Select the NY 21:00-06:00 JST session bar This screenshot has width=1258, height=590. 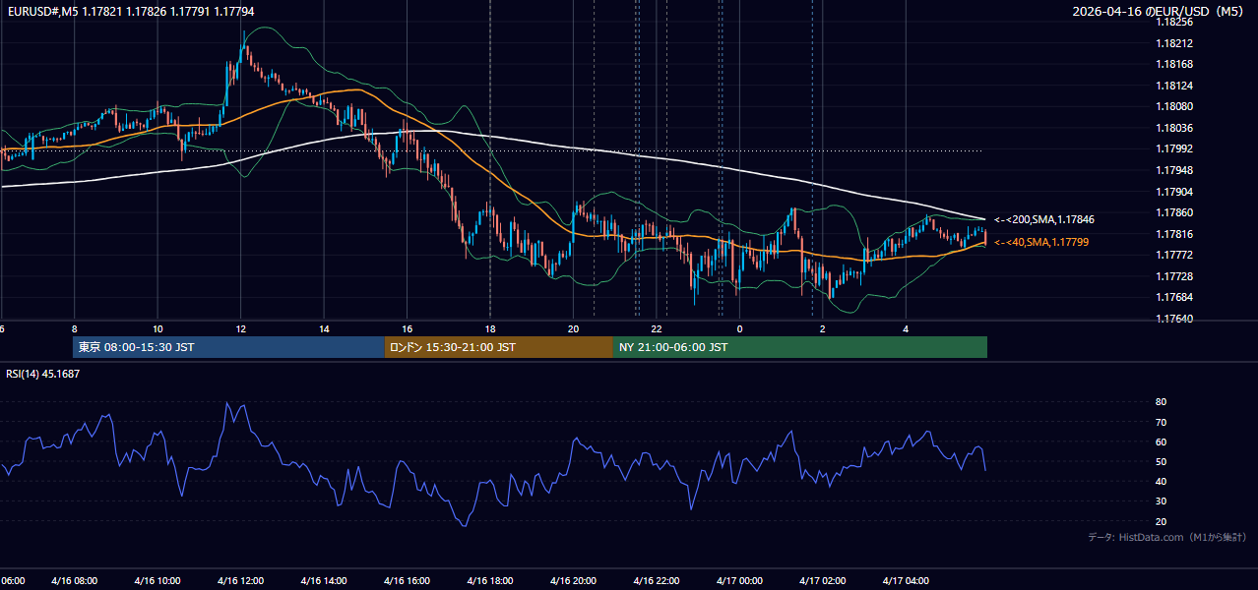[800, 347]
